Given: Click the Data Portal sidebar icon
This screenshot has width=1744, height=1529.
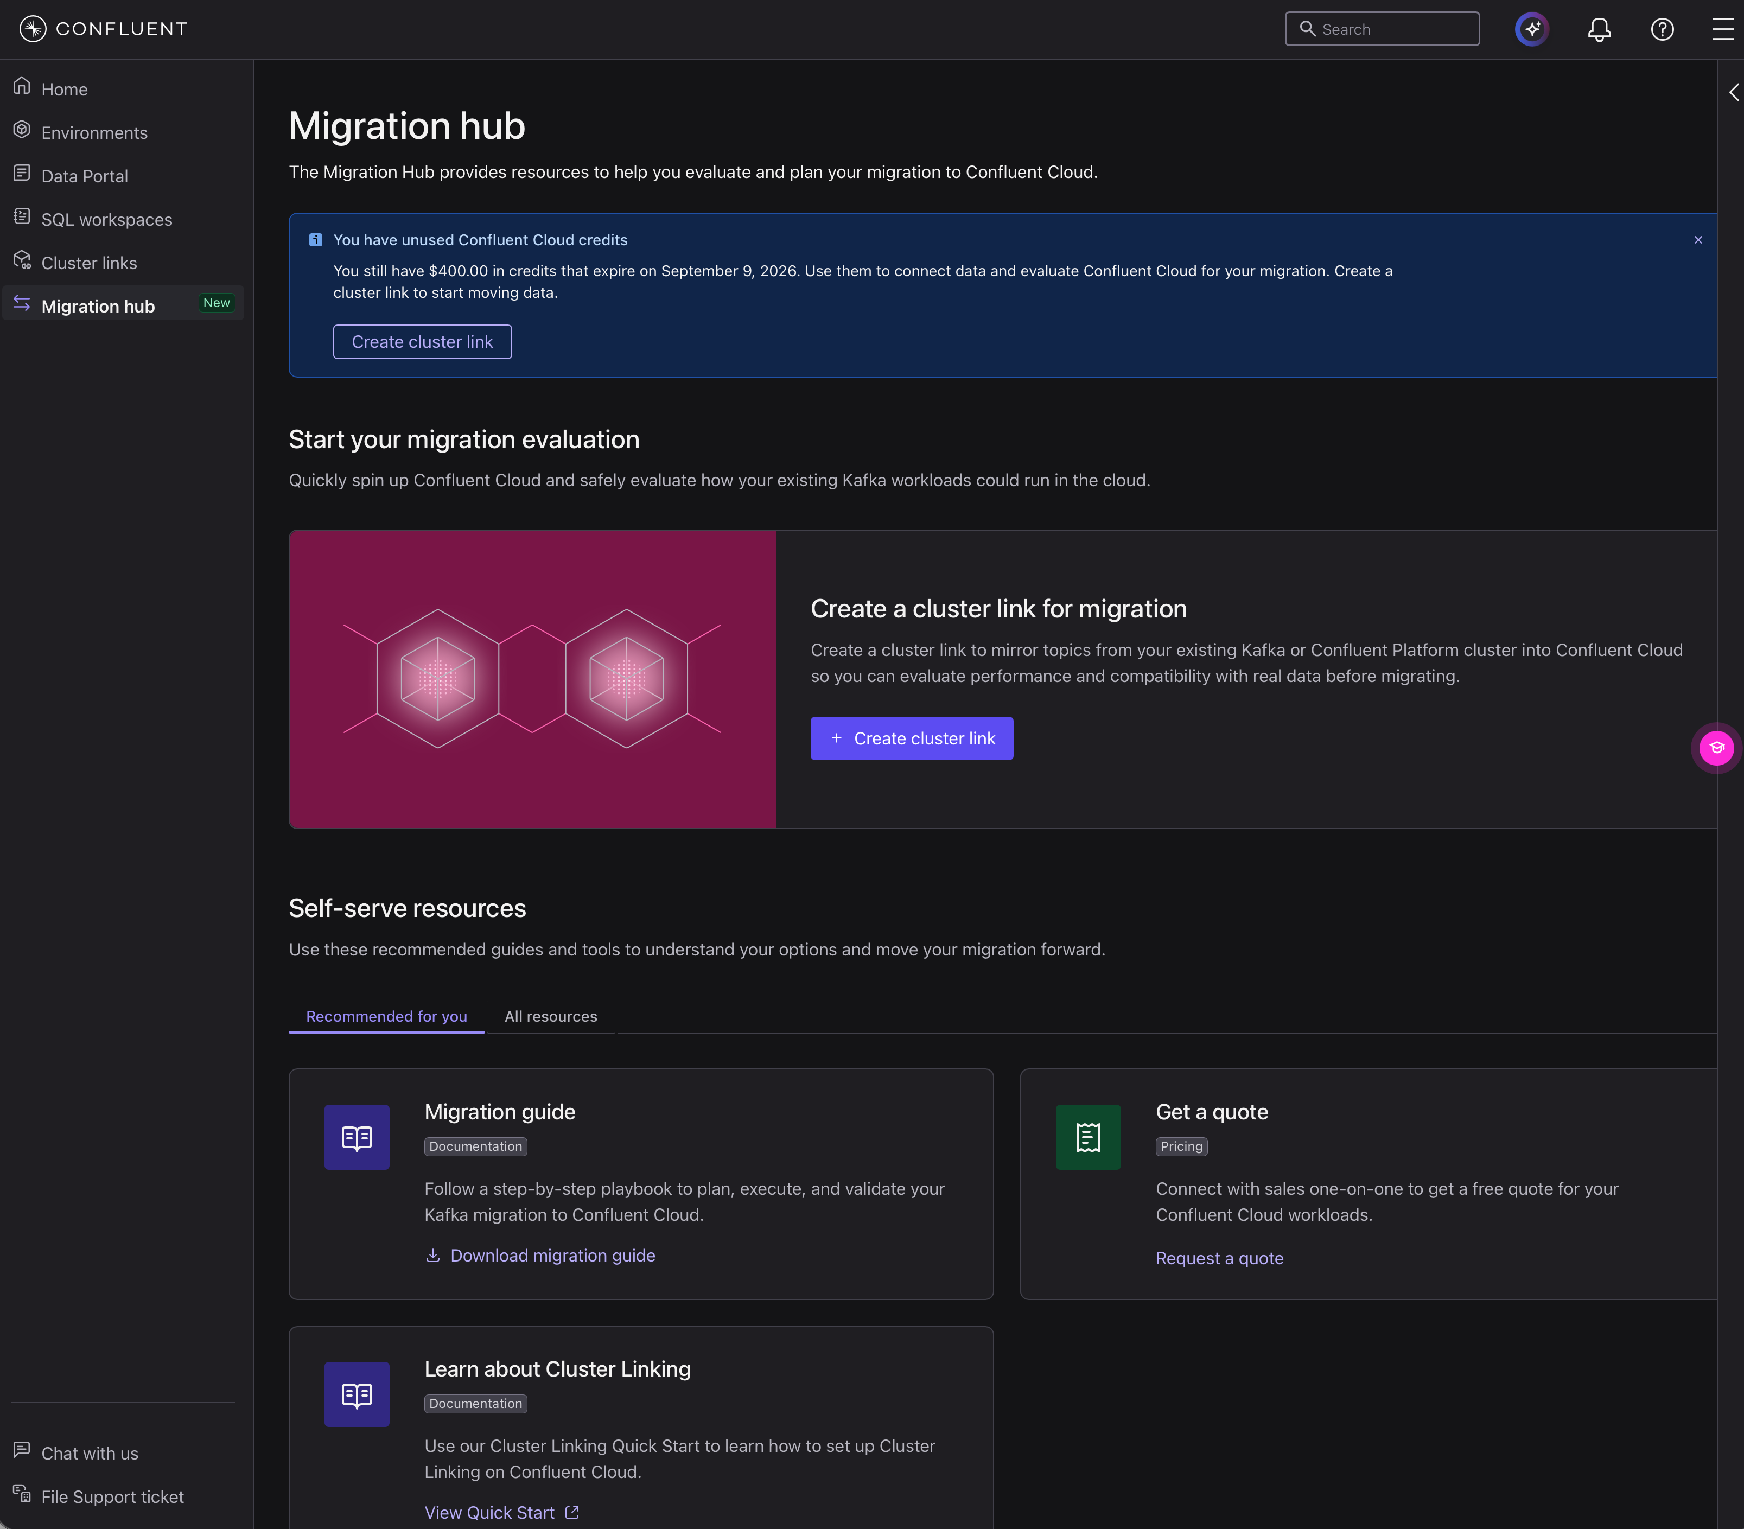Looking at the screenshot, I should pyautogui.click(x=22, y=173).
